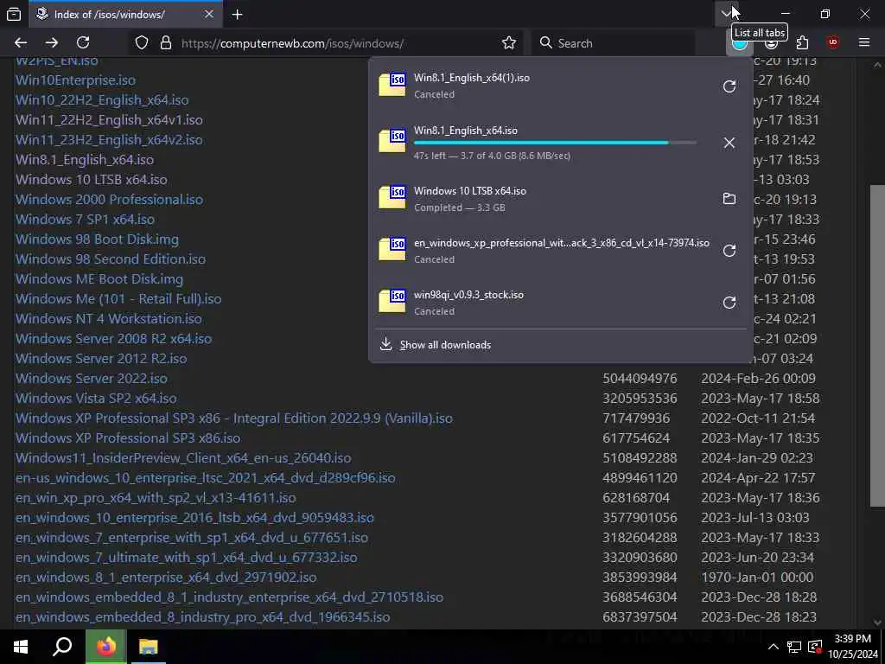The width and height of the screenshot is (885, 664).
Task: Open the Windows 98 Boot Disk.img link
Action: point(97,239)
